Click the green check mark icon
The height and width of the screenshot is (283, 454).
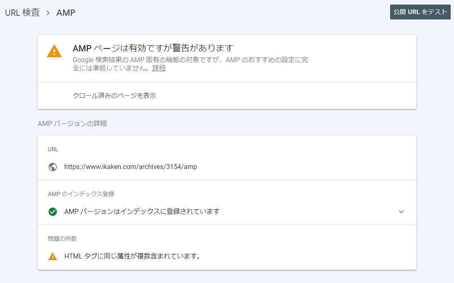53,212
